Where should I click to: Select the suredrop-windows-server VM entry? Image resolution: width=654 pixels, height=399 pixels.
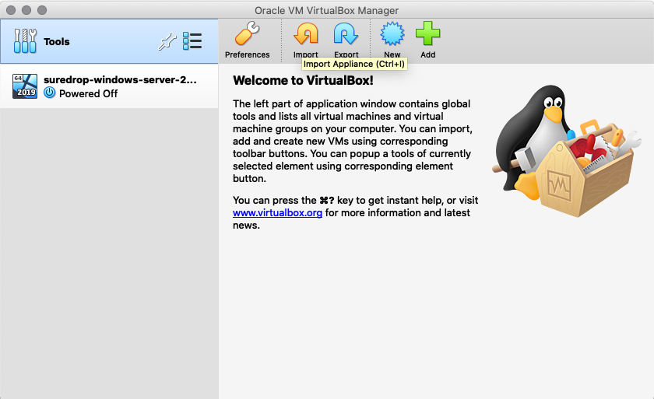click(x=109, y=86)
